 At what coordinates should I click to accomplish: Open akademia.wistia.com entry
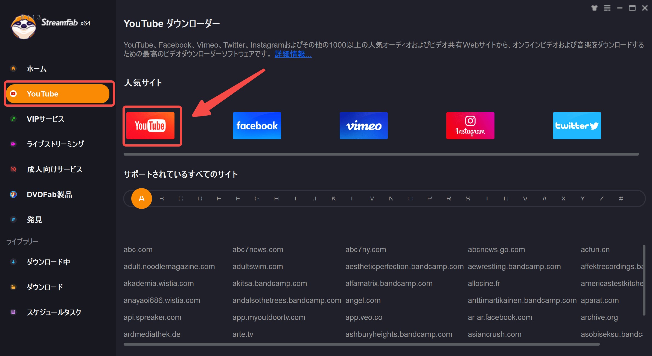click(x=159, y=283)
